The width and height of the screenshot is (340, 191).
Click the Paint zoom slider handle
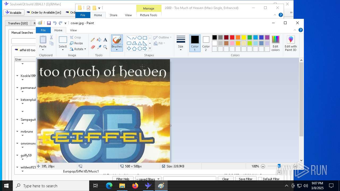click(x=279, y=166)
